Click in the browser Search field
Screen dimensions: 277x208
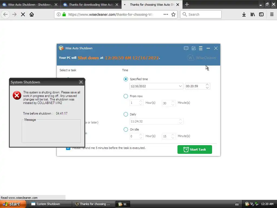tap(201, 14)
